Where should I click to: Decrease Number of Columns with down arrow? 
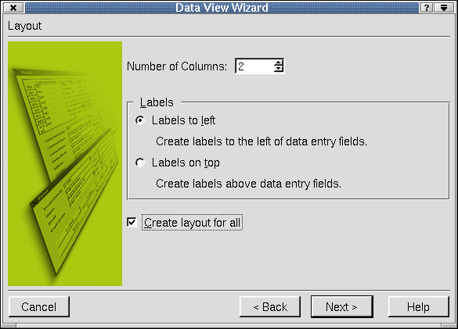coord(279,69)
